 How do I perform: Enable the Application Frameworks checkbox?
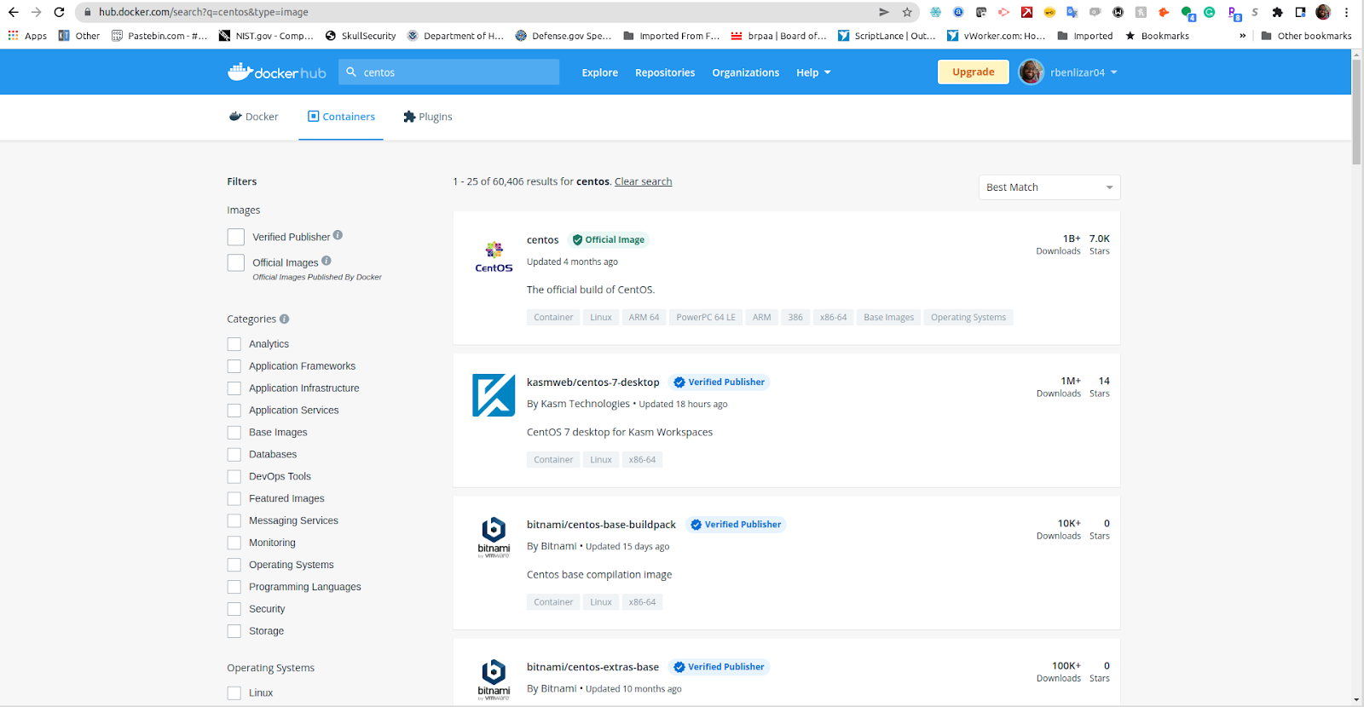tap(234, 366)
